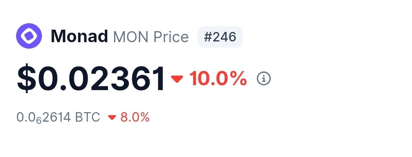Click the red down arrow beside 10.0%
The image size is (412, 157).
point(177,79)
